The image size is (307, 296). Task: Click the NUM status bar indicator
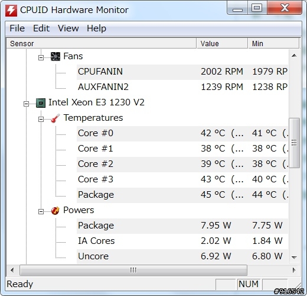[249, 284]
